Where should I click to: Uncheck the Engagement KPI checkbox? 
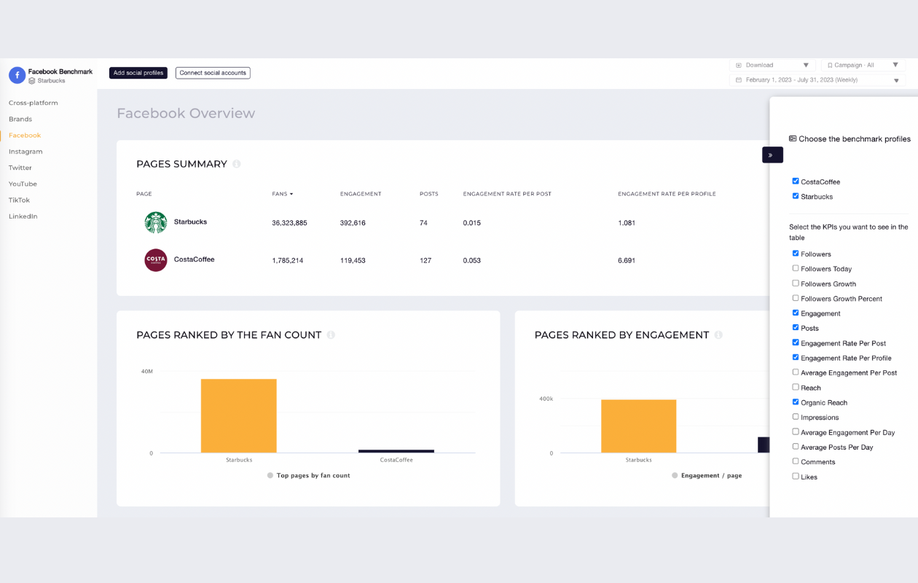click(x=796, y=313)
